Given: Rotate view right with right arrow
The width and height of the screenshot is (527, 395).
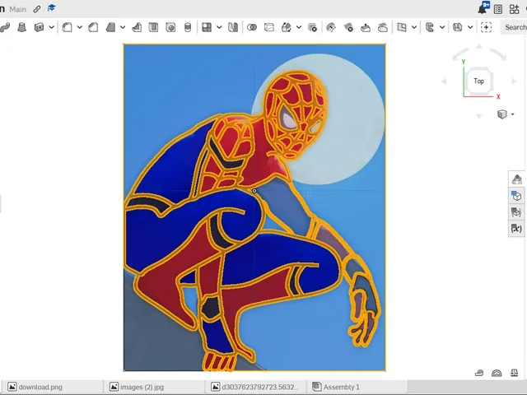Looking at the screenshot, I should coord(514,81).
